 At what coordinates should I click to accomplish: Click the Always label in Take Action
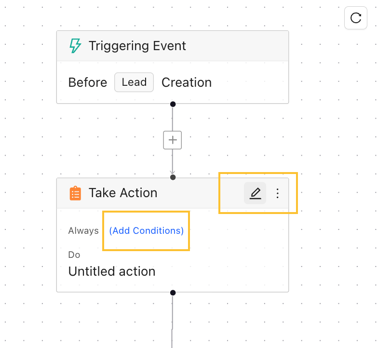coord(83,231)
